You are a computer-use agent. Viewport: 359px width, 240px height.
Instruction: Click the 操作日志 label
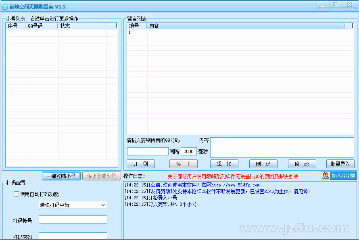(134, 176)
